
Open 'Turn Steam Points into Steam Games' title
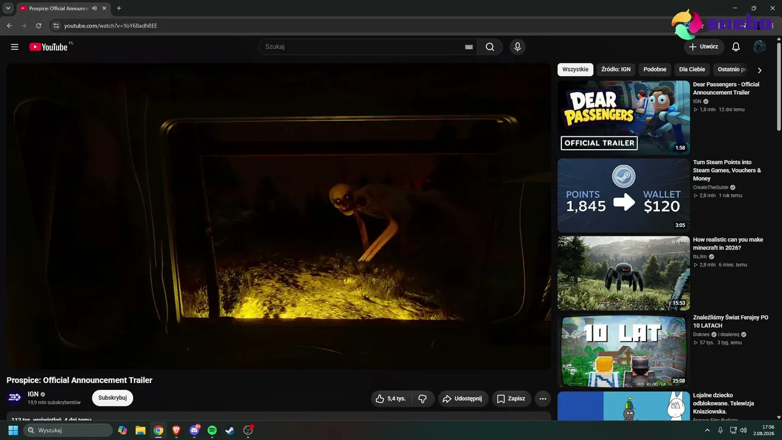tap(727, 170)
